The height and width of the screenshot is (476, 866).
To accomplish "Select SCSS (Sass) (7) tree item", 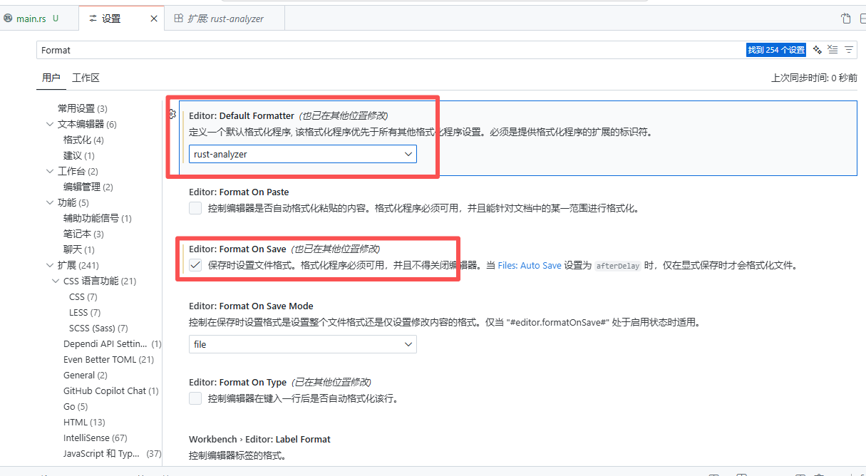I will coord(98,328).
